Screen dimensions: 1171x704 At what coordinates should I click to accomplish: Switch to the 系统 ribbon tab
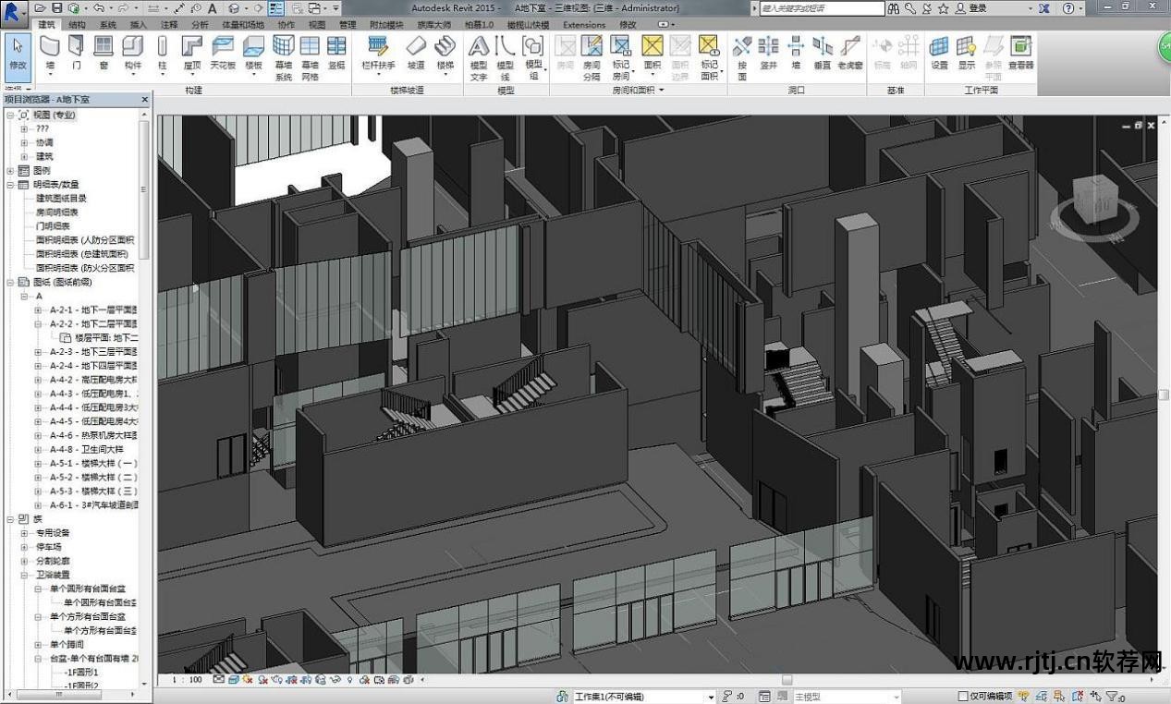108,25
